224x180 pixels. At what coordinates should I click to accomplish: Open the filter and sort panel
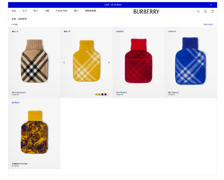click(x=209, y=25)
